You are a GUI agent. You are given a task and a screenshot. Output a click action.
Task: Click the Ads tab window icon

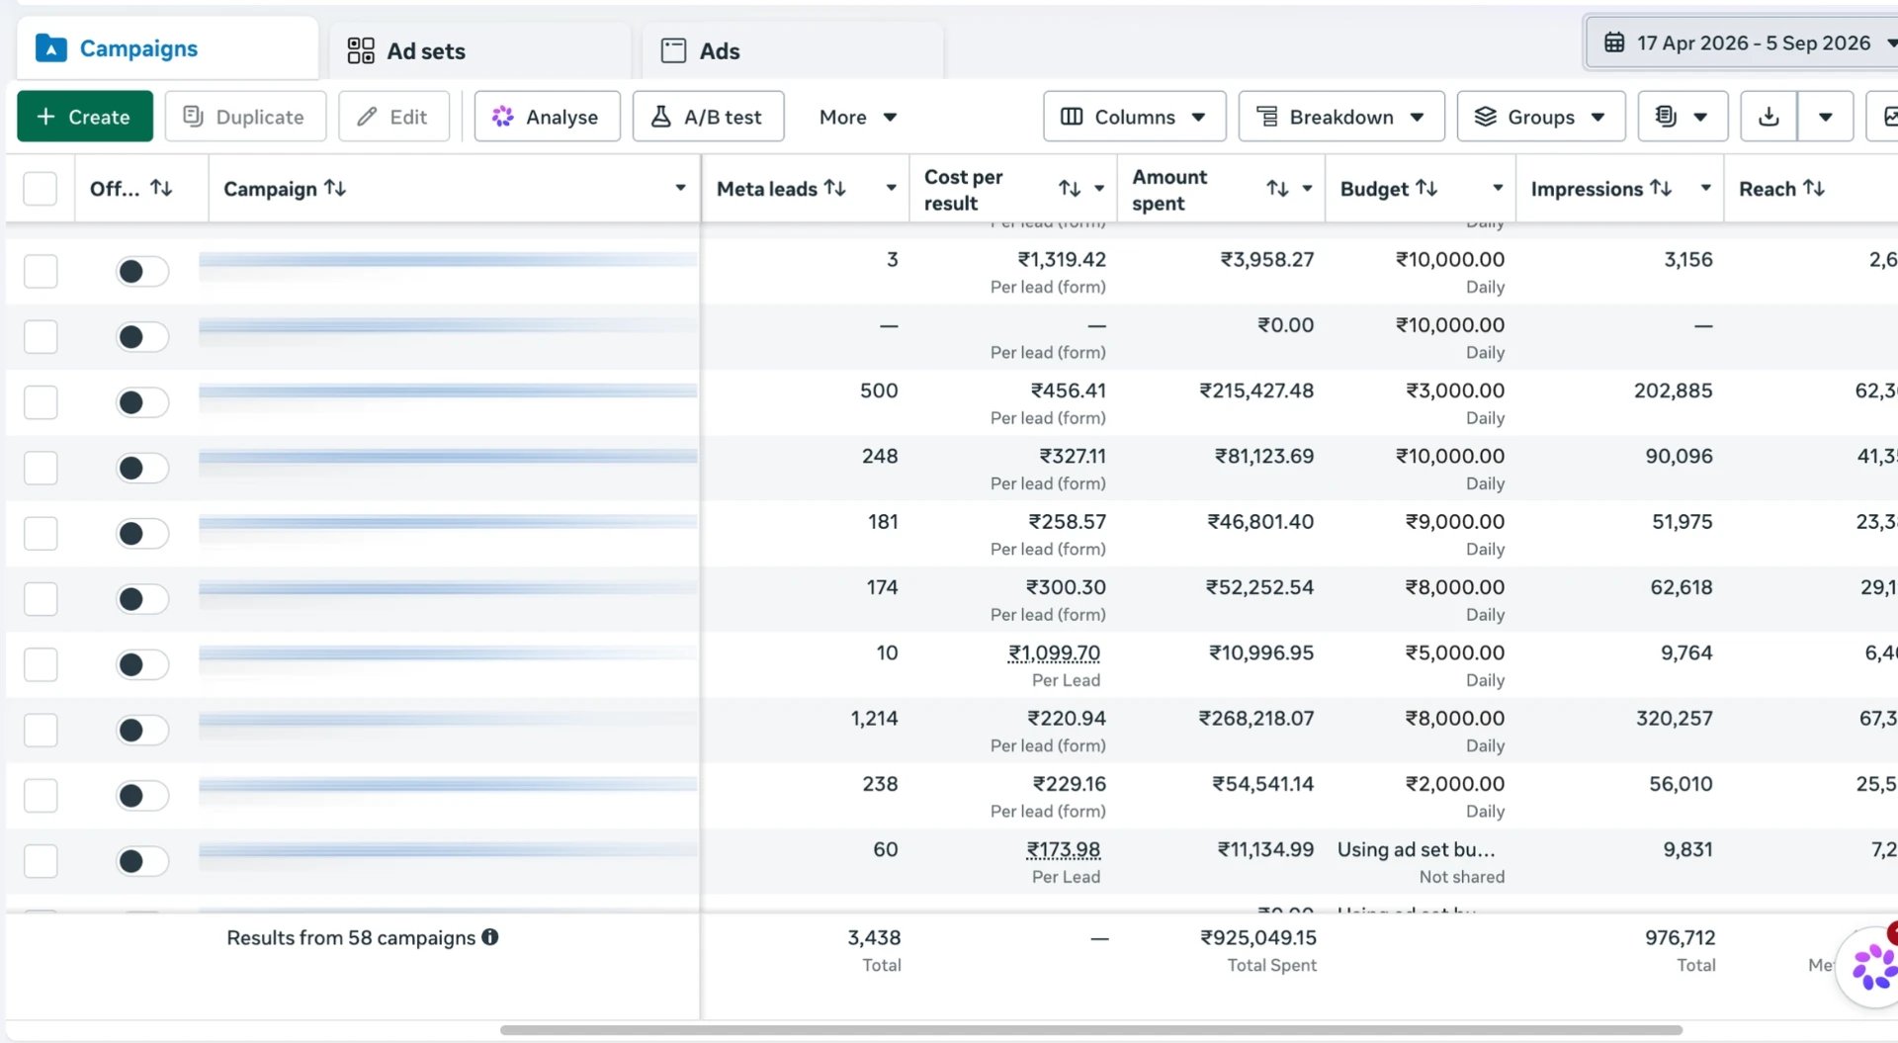(x=673, y=50)
